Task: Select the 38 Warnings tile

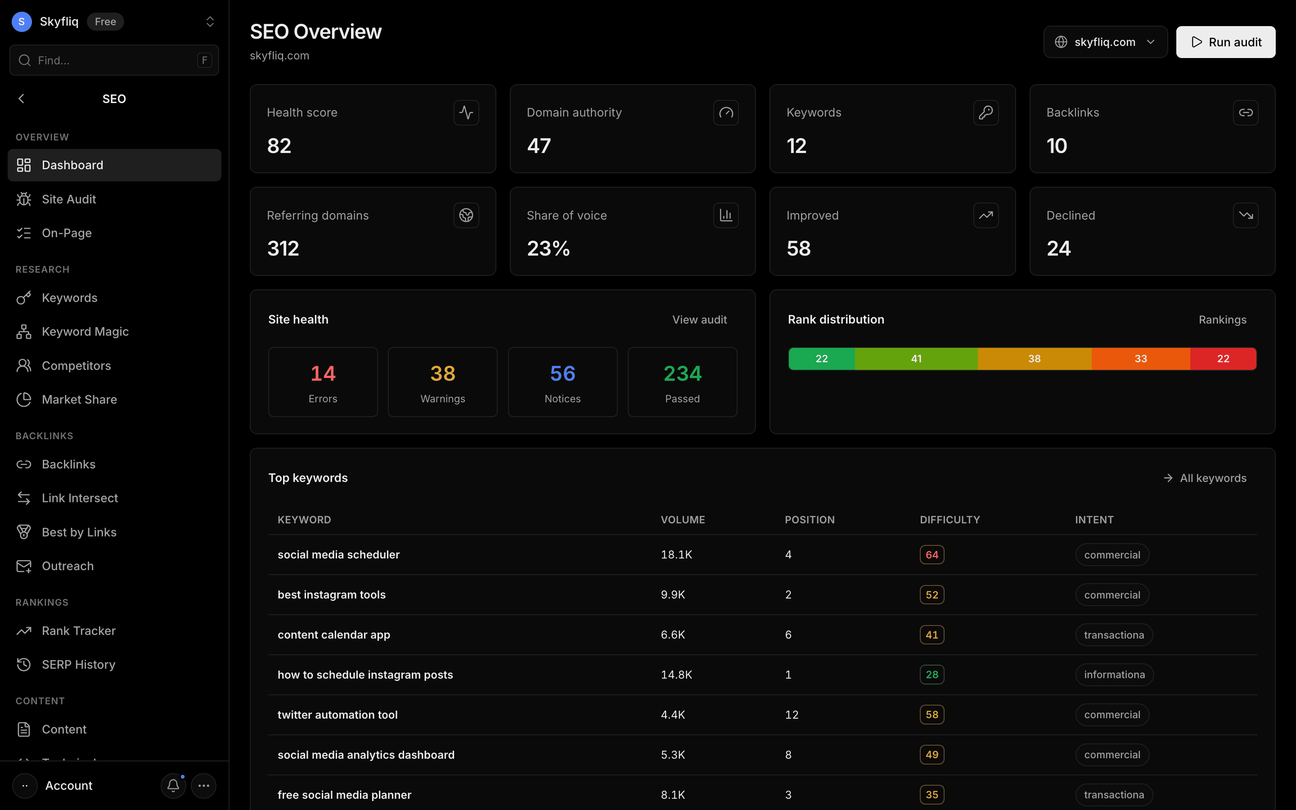Action: click(x=443, y=382)
